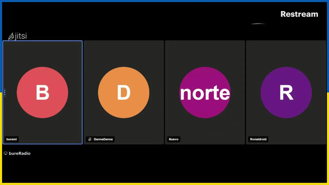Screen dimensions: 329x185
Task: Click the Restream logo text
Action: (x=299, y=14)
